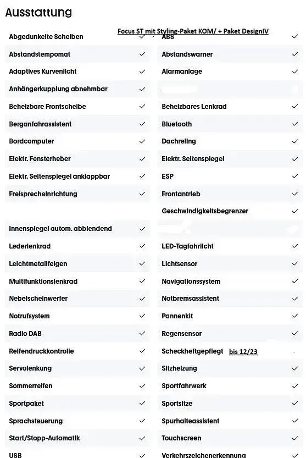The height and width of the screenshot is (458, 306).
Task: Click the checkmark next to Abstandstempomat
Action: click(142, 54)
